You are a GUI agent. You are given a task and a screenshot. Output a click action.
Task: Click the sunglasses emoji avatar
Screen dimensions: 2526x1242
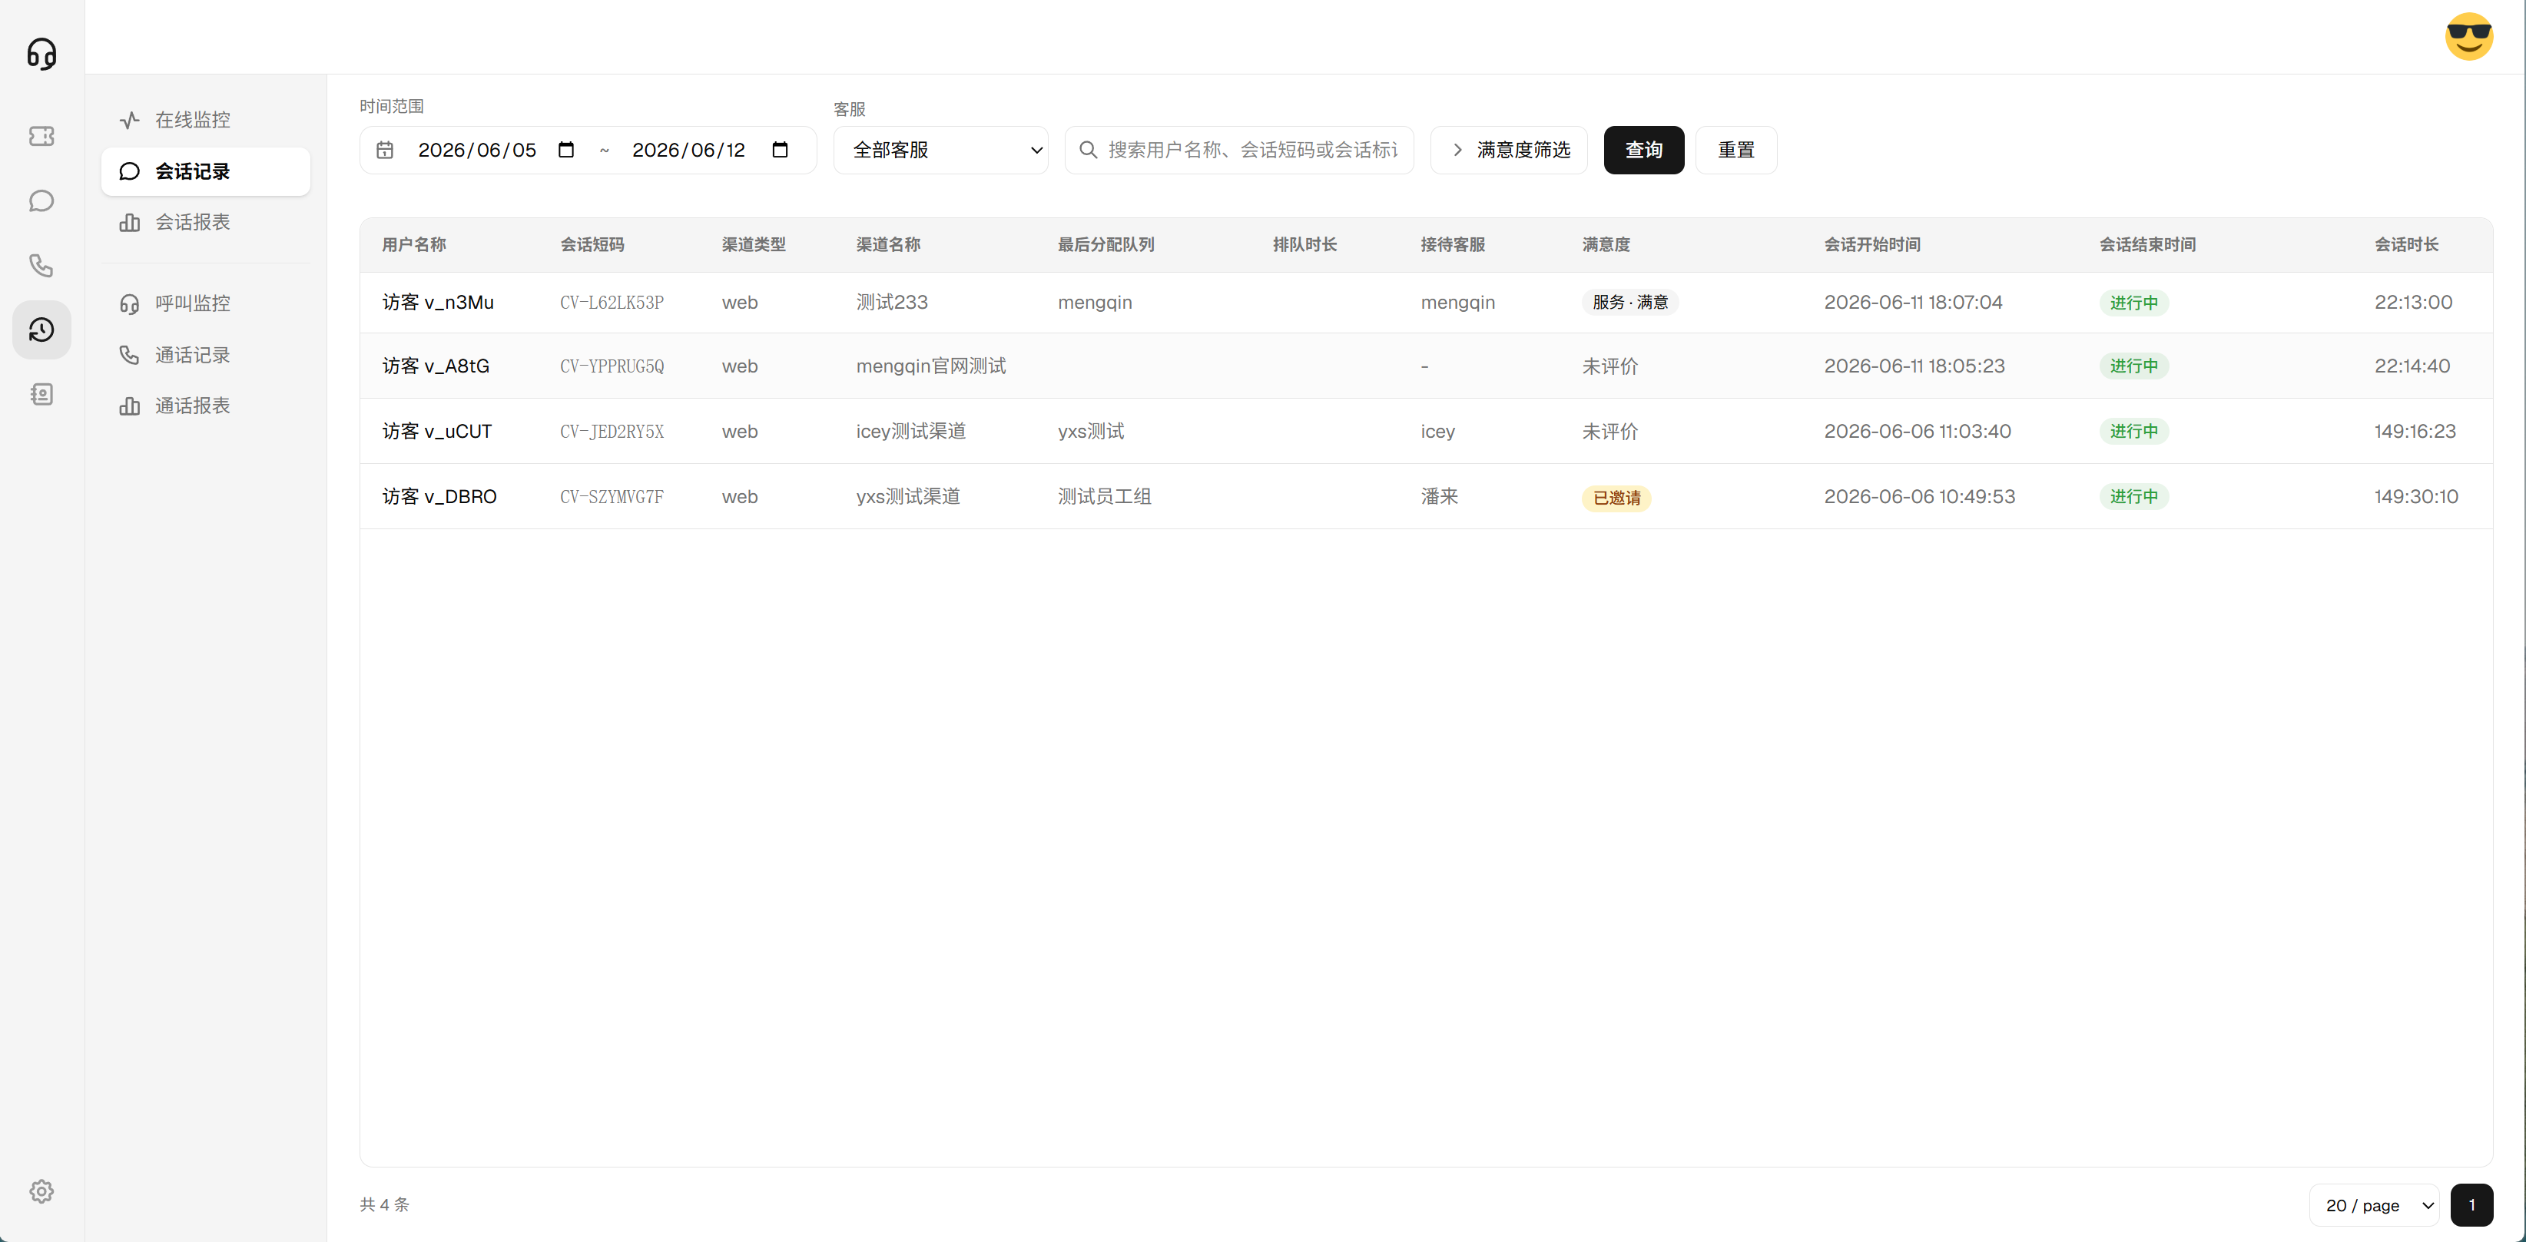2468,36
